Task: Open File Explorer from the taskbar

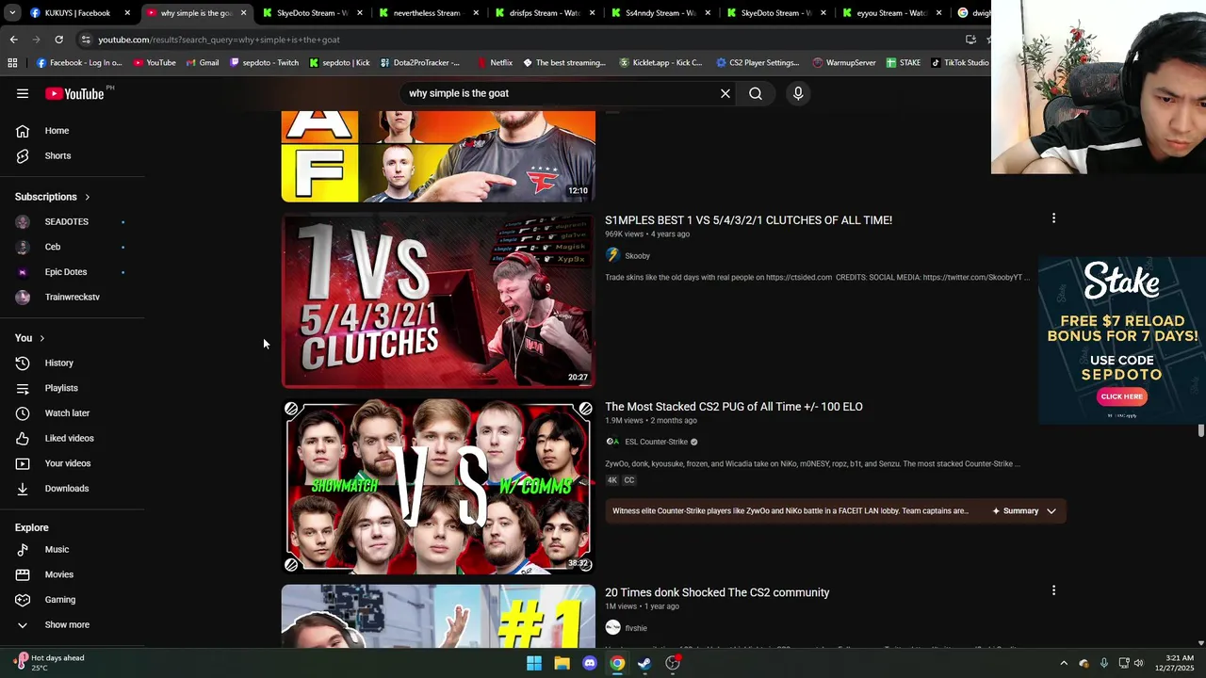Action: pyautogui.click(x=562, y=663)
